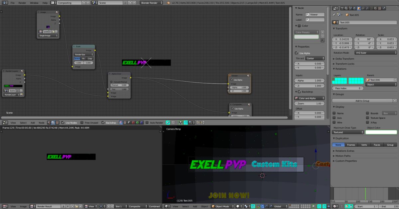Viewport: 399px width, 209px height.
Task: Show the red channel backdrop icon
Action: pos(133,122)
